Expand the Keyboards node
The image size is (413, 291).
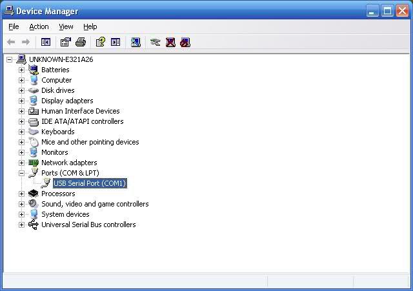(21, 132)
